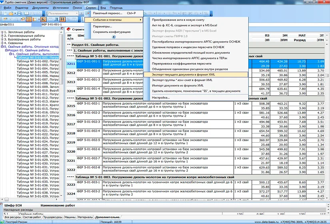Select Перепривязка коэффициентов пересчета entry
330x224 pixels.
point(196,63)
